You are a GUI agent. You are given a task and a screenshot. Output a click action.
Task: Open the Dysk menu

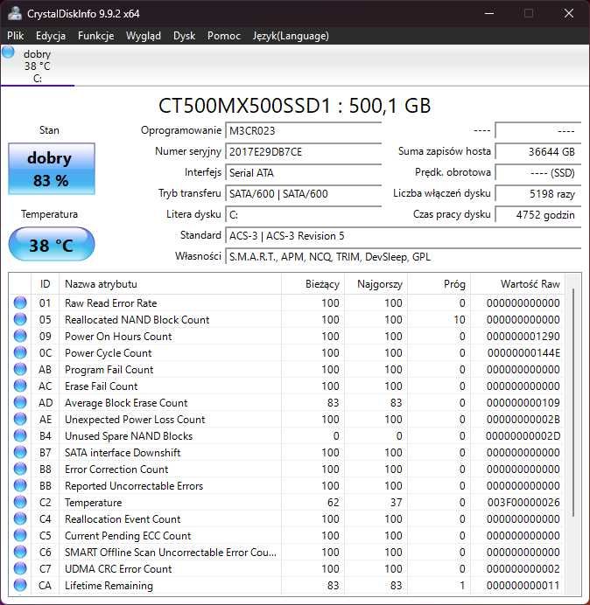click(x=185, y=36)
